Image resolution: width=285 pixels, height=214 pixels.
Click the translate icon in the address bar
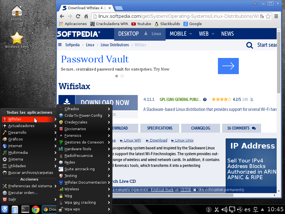click(262, 16)
